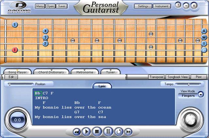Click finger 2 marker on fretboard
Viewport: 209px width, 138px height.
coord(45,44)
